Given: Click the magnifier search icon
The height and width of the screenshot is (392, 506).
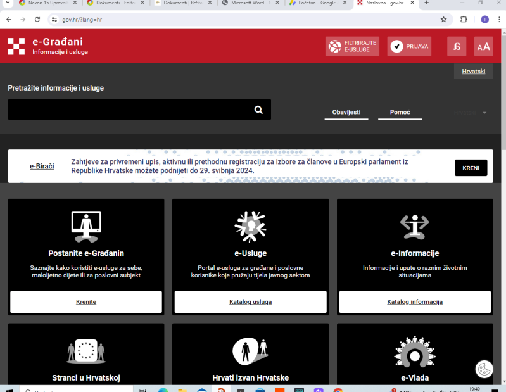Looking at the screenshot, I should [258, 110].
